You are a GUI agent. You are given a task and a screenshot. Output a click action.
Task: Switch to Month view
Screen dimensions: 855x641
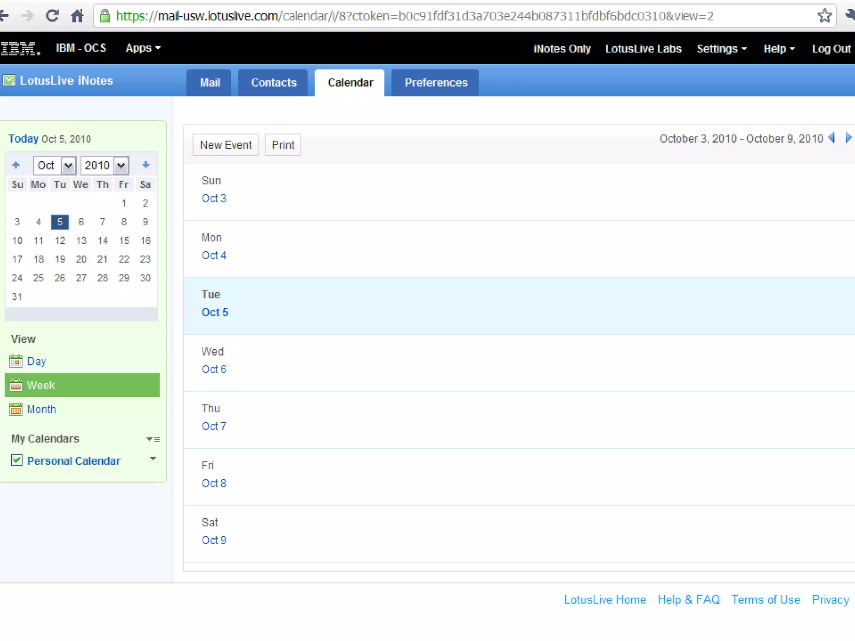41,409
